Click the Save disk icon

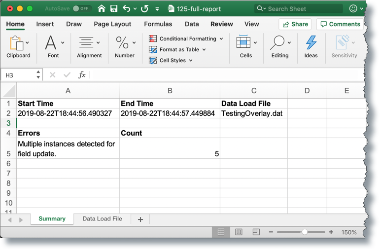(x=114, y=9)
